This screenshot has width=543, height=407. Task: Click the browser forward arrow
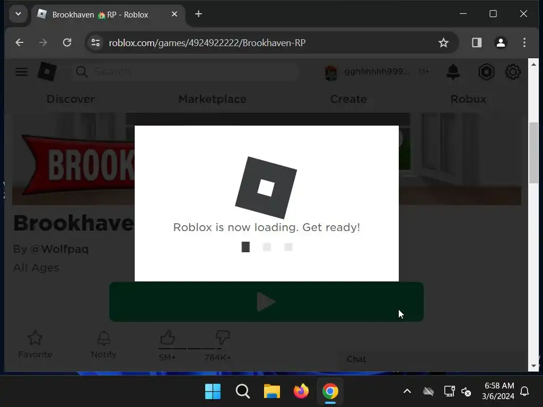pos(43,42)
